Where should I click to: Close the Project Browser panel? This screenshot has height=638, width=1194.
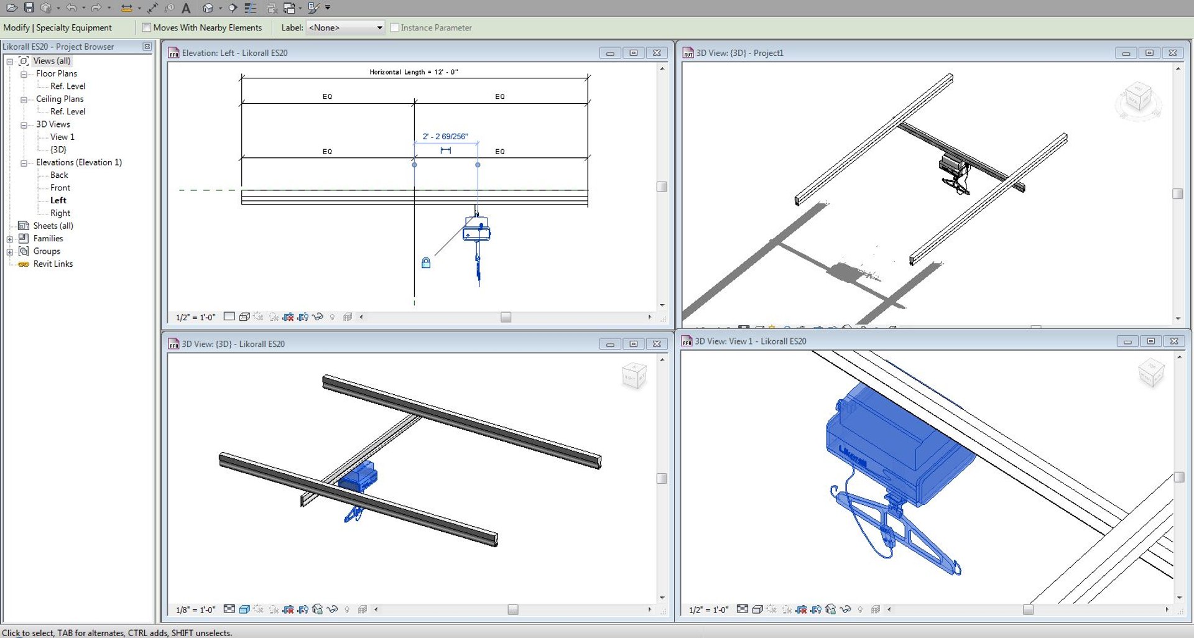(147, 46)
